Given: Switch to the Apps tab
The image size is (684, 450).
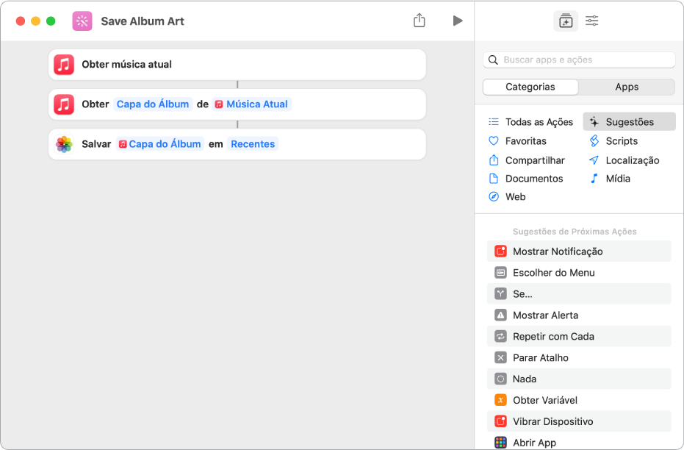Looking at the screenshot, I should pos(627,87).
